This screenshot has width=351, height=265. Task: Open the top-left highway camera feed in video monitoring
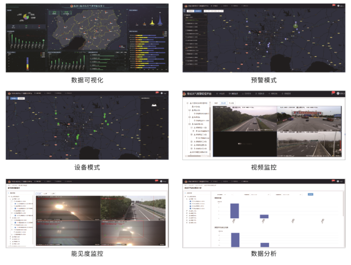(245, 120)
